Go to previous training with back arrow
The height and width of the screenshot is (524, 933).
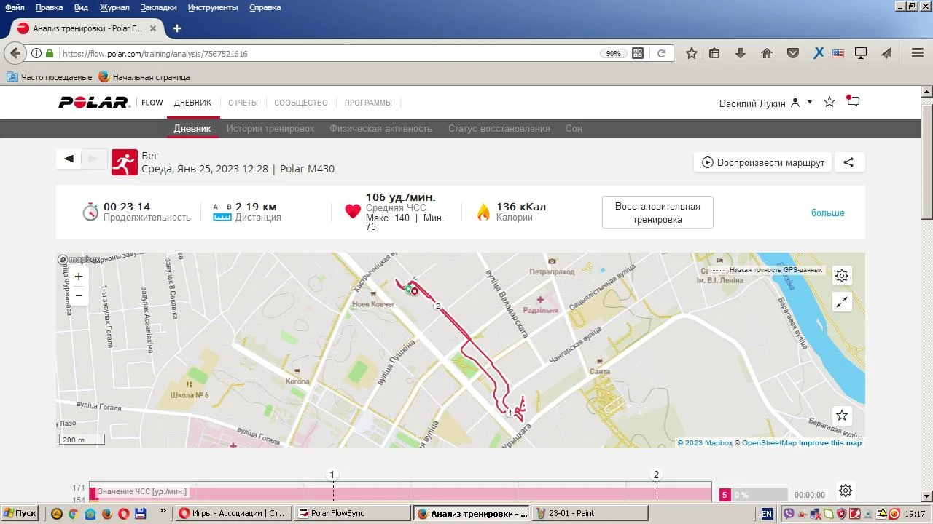click(x=69, y=159)
